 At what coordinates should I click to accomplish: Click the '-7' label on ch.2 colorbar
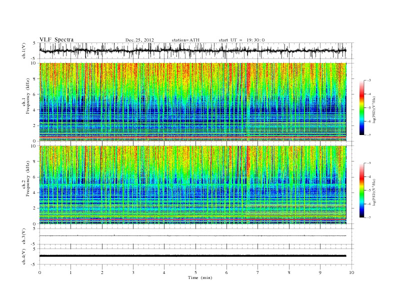point(369,217)
